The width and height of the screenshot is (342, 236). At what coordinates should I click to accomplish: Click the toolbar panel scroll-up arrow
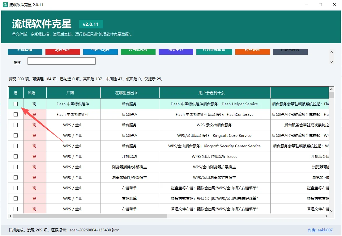[x=331, y=52]
